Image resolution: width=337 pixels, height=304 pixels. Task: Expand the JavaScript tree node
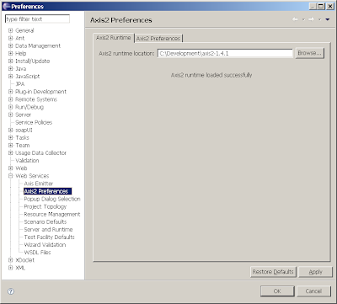coord(10,76)
